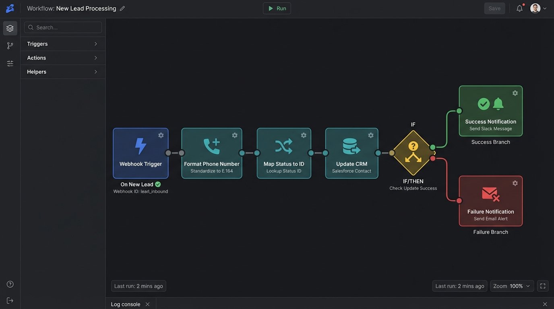Viewport: 554px width, 309px height.
Task: Run the New Lead Processing workflow
Action: pyautogui.click(x=277, y=8)
